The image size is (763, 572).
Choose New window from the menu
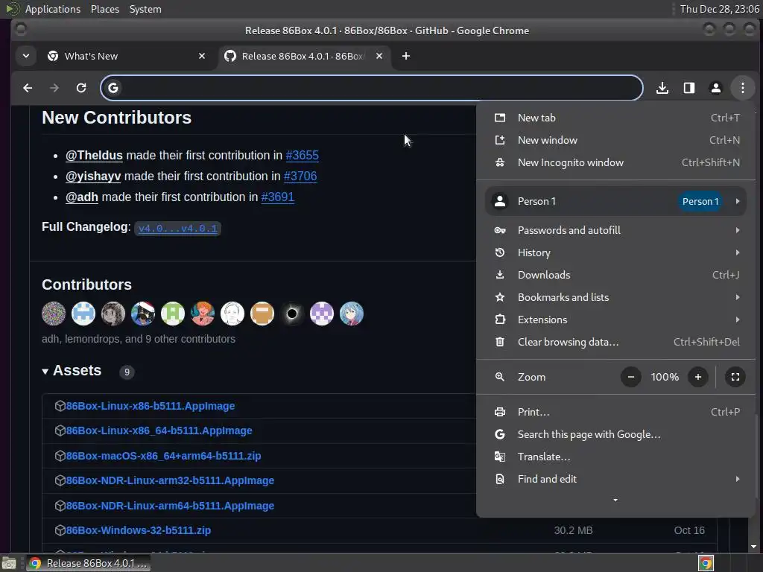click(615, 140)
